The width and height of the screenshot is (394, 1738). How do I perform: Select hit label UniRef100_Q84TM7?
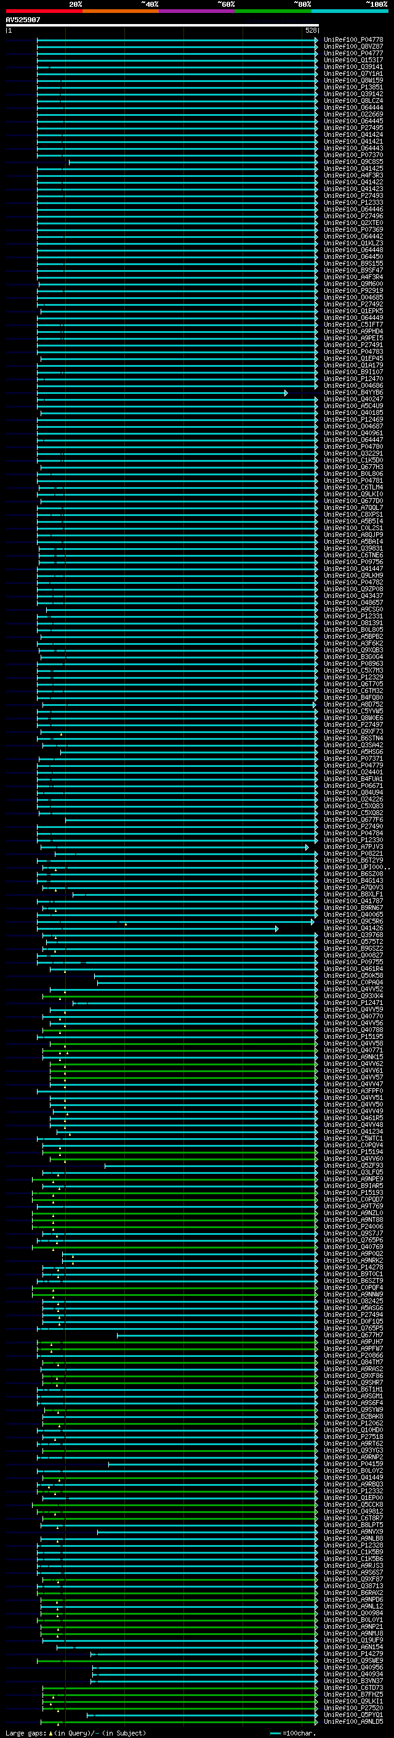point(353,1361)
